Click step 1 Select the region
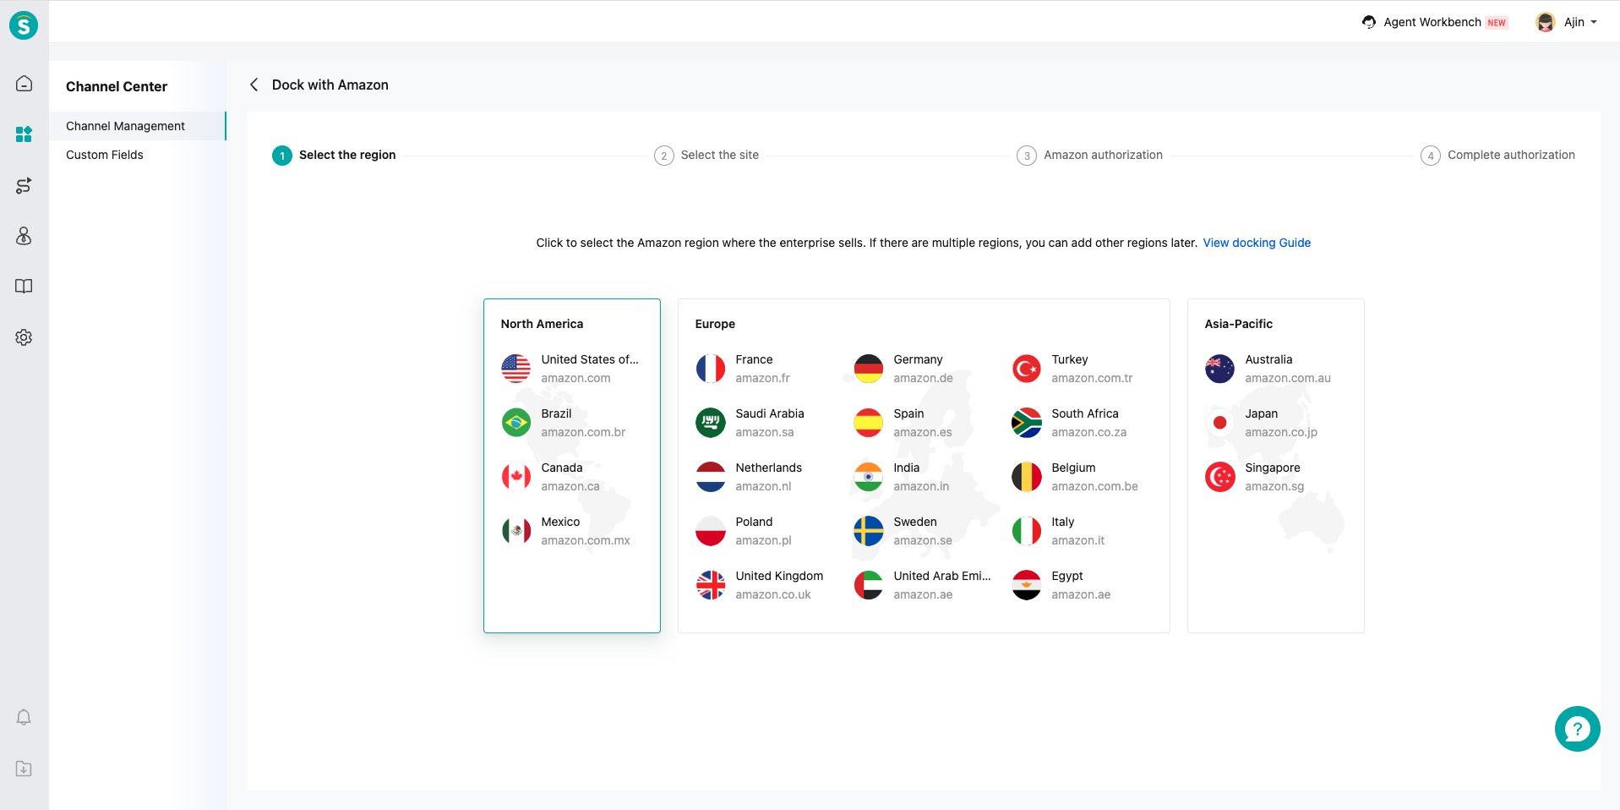This screenshot has height=810, width=1620. click(334, 156)
